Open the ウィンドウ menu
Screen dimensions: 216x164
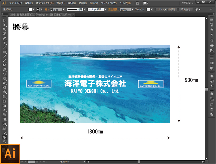[109, 3]
